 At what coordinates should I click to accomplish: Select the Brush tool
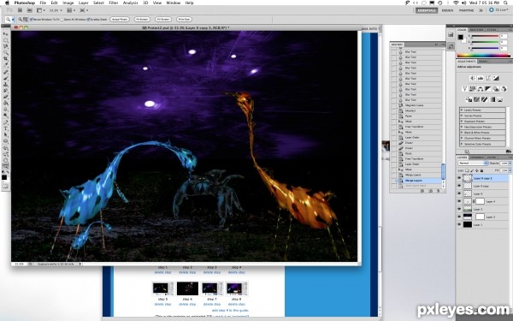[x=6, y=78]
